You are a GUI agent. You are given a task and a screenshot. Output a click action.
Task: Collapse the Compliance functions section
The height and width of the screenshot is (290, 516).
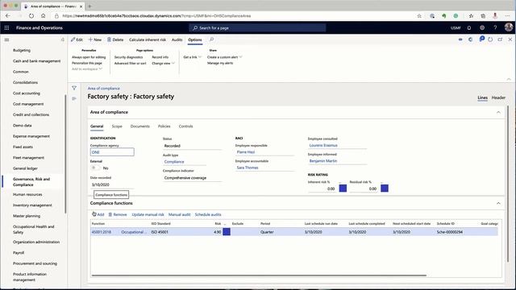click(x=498, y=203)
